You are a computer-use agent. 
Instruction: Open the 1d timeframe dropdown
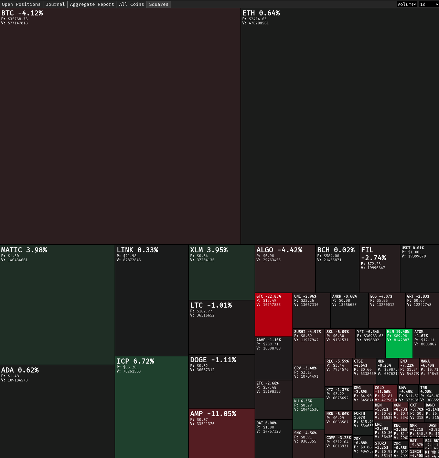point(429,4)
